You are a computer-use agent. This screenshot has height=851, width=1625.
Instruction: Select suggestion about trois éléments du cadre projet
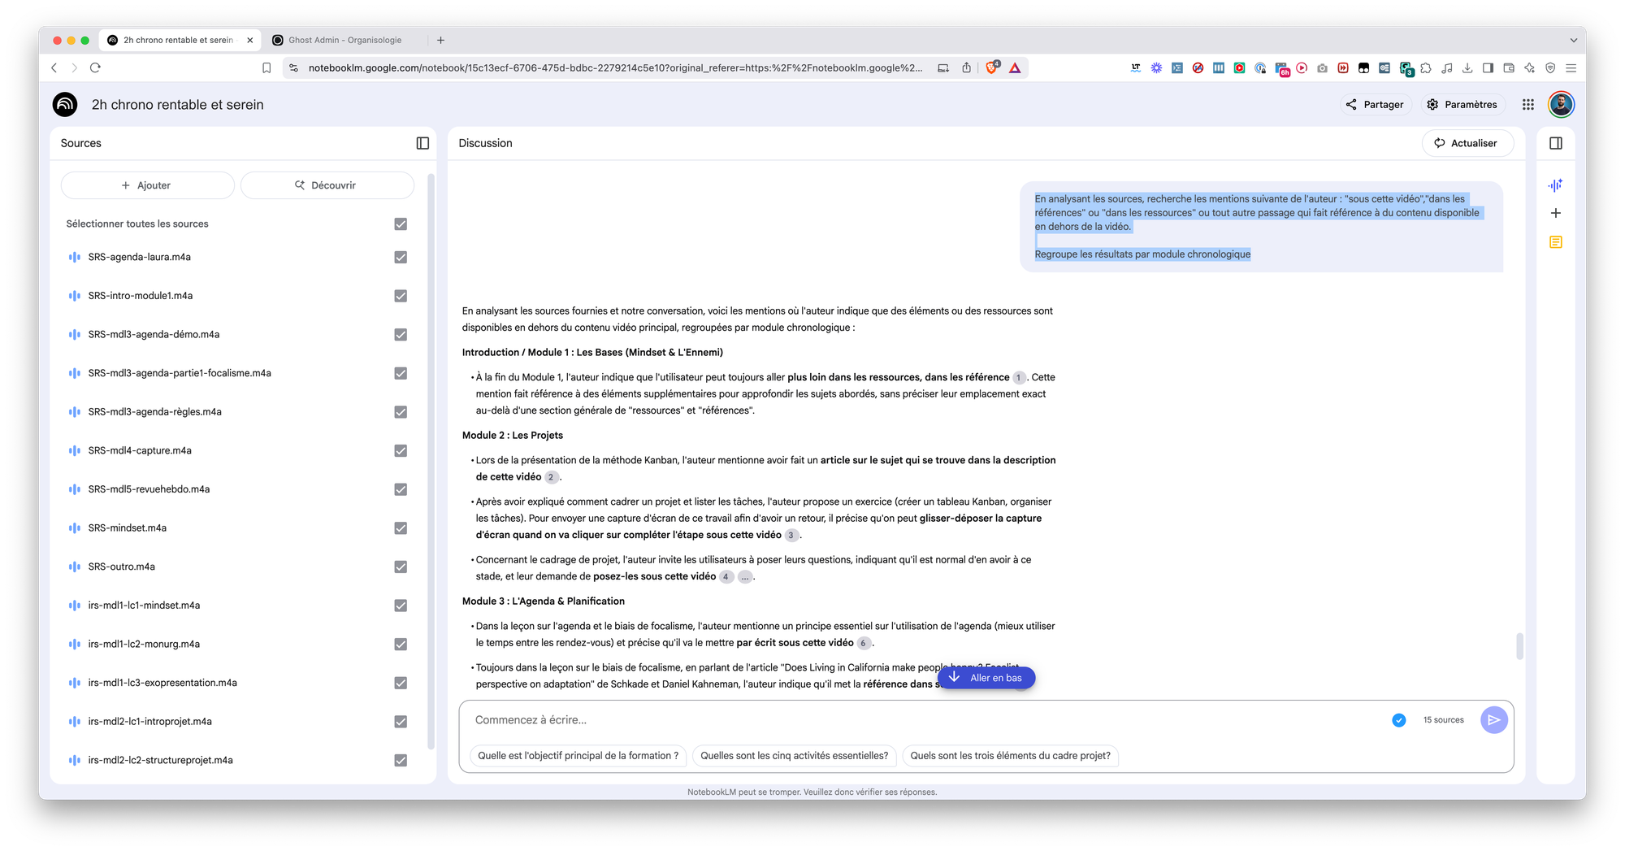pyautogui.click(x=1010, y=756)
